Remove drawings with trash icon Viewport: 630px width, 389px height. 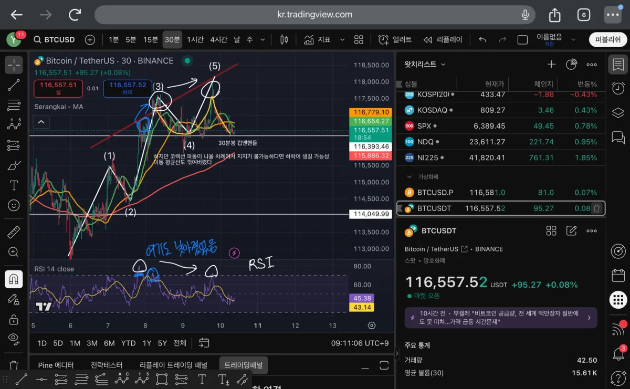14,364
